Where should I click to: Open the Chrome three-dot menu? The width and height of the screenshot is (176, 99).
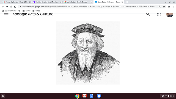(173, 7)
